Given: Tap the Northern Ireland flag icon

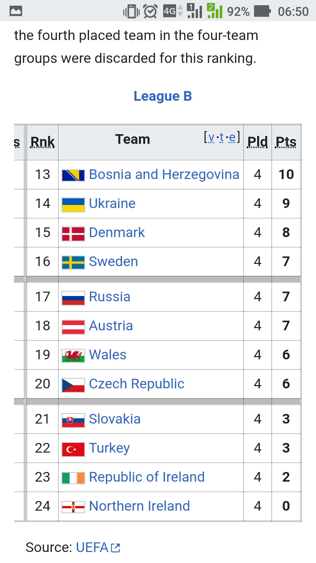Looking at the screenshot, I should click(x=73, y=507).
